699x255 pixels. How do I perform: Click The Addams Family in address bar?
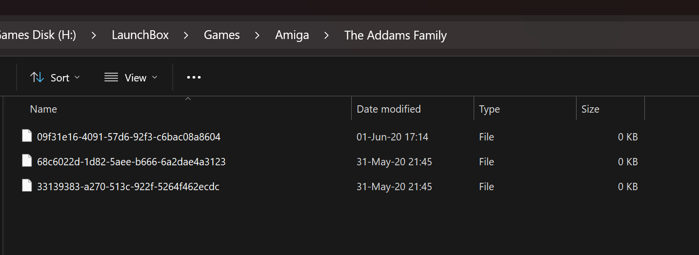pyautogui.click(x=395, y=35)
